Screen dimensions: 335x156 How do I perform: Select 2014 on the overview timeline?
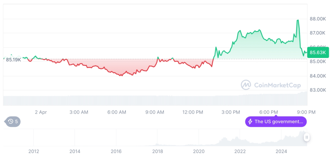click(75, 151)
